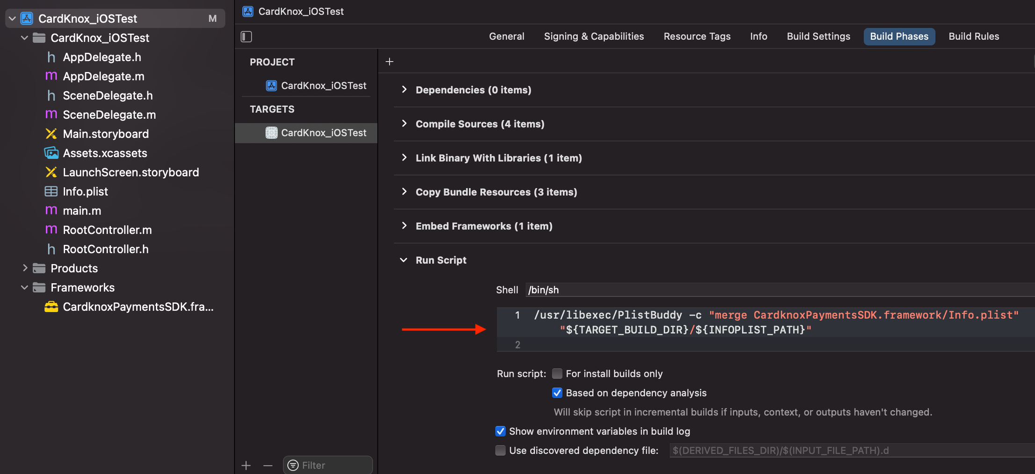The image size is (1035, 474).
Task: Open the Signing & Capabilities tab
Action: pyautogui.click(x=593, y=36)
